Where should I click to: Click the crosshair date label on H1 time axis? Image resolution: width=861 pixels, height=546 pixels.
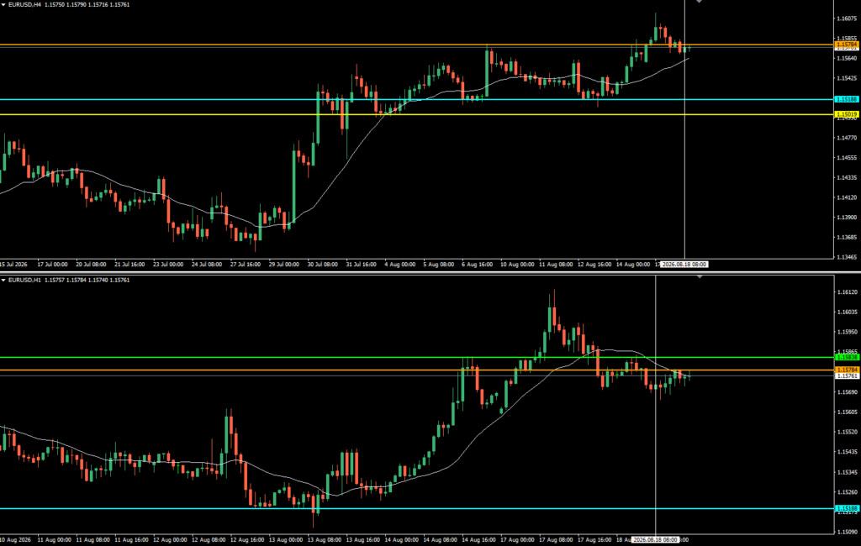click(x=655, y=540)
